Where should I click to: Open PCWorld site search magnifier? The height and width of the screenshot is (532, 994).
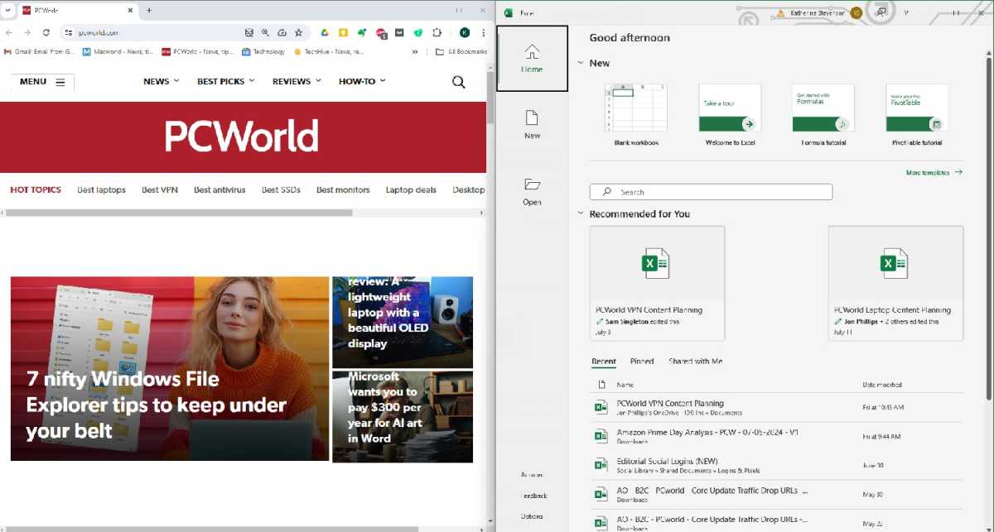point(458,82)
